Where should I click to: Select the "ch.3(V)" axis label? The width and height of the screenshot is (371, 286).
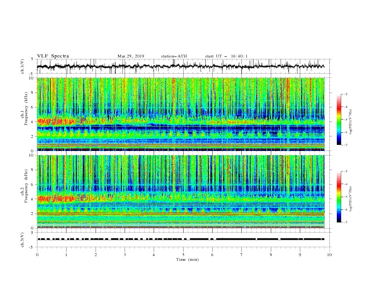[x=23, y=240]
